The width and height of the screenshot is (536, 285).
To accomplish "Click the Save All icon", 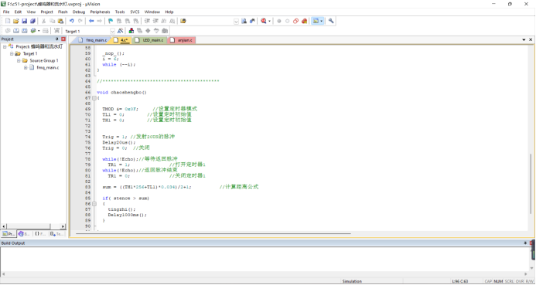I will (x=32, y=21).
